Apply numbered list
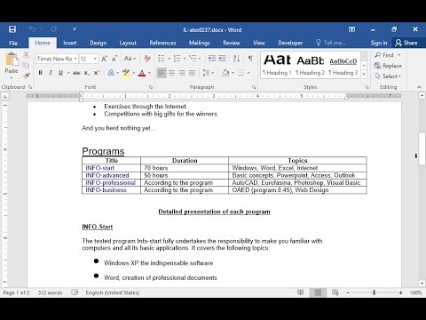 coord(177,59)
